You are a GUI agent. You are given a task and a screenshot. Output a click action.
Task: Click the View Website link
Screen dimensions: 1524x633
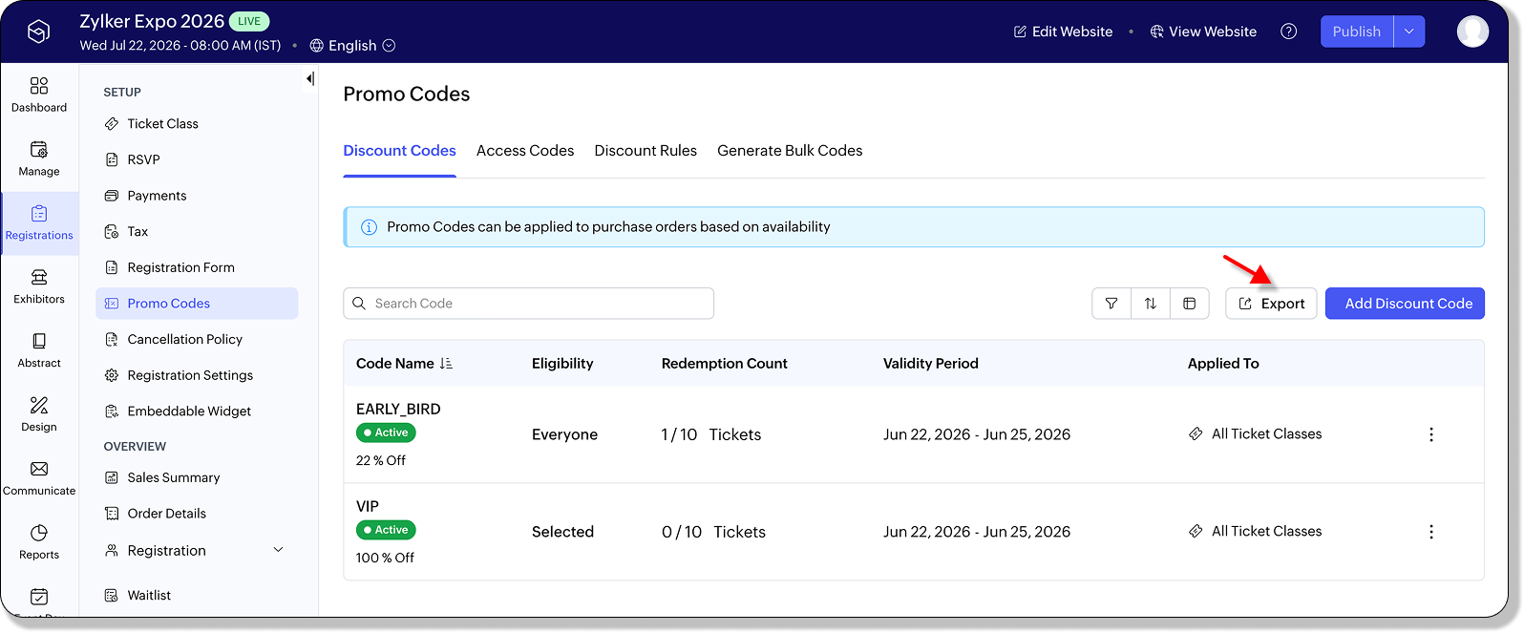tap(1203, 32)
